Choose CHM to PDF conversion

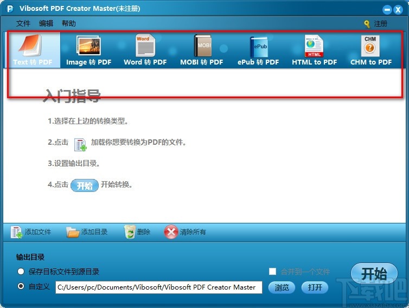(x=371, y=50)
